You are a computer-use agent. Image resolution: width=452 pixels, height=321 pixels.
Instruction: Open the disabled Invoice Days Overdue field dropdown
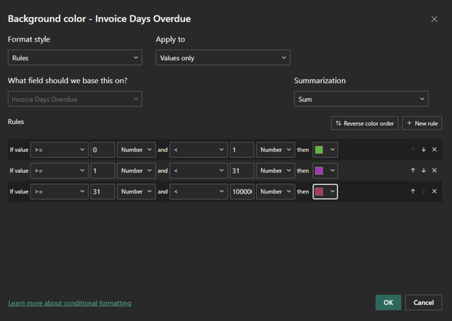(x=75, y=99)
